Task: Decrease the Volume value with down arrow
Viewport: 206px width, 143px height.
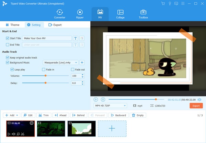Action: 82,77
